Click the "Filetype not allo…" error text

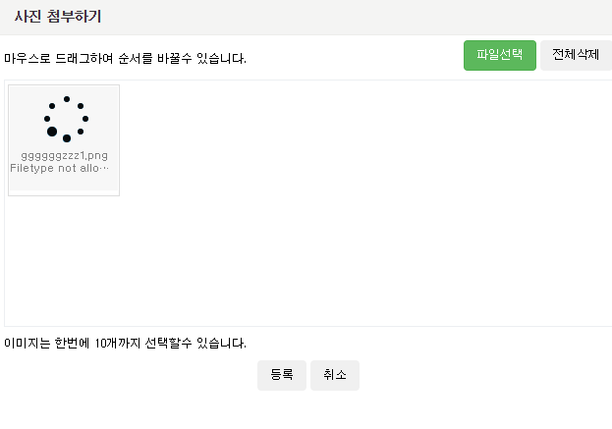coord(60,168)
